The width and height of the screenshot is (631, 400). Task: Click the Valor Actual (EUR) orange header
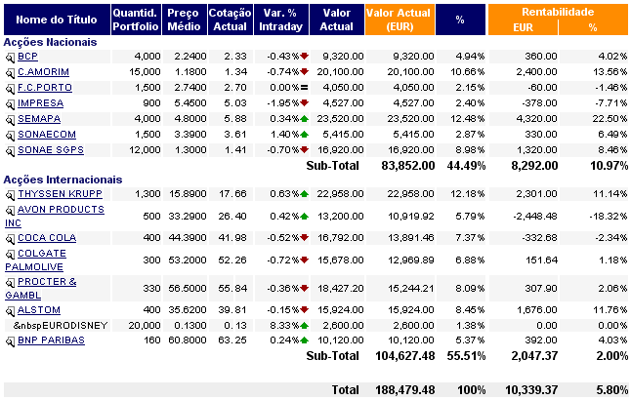click(x=398, y=20)
